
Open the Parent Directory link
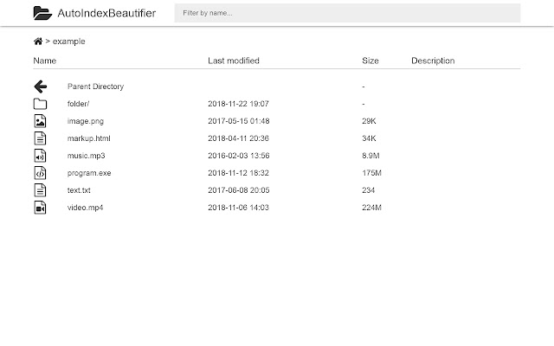[x=95, y=86]
